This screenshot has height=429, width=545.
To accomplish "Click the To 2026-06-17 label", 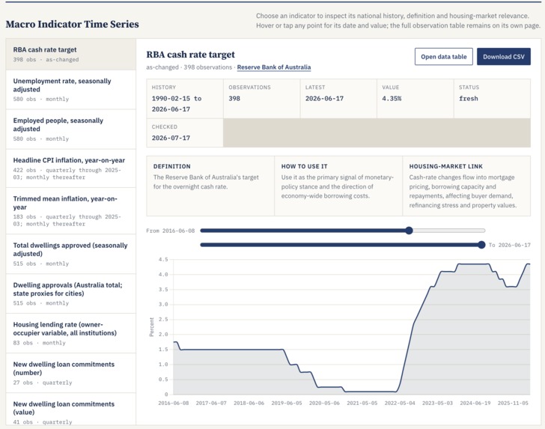I will tap(510, 245).
